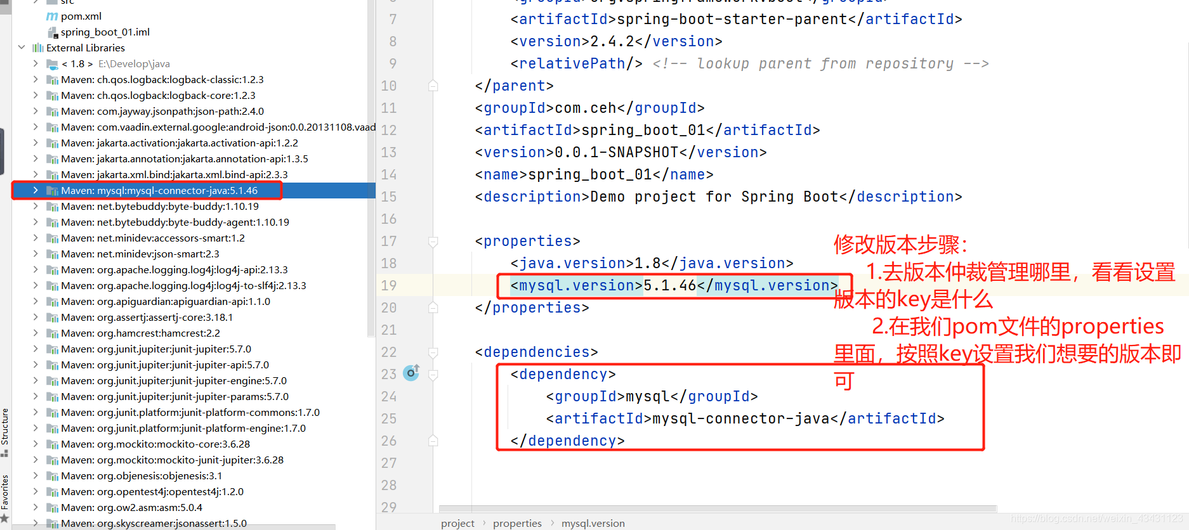Screen dimensions: 1189x530
Task: Click Demo project for Spring Boot description
Action: [714, 197]
